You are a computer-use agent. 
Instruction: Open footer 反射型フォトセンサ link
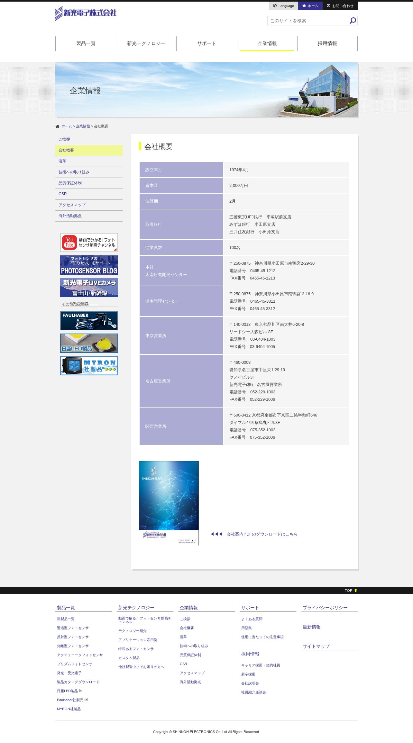[x=73, y=637]
